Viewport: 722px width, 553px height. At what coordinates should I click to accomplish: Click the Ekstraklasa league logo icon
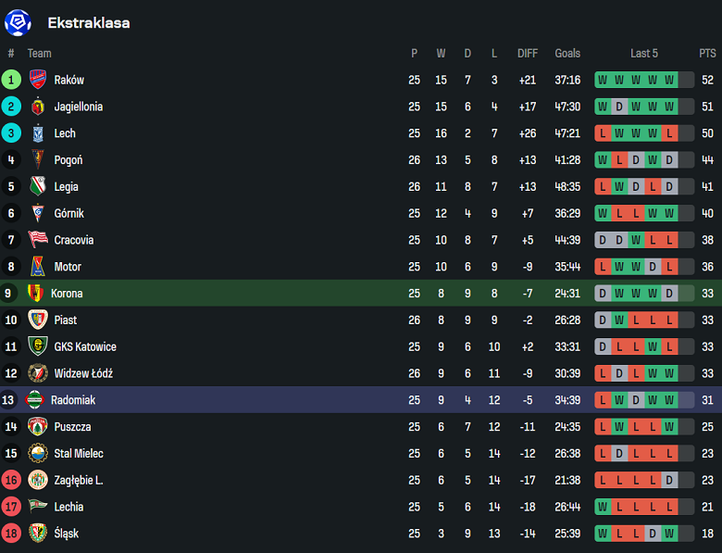tap(18, 22)
